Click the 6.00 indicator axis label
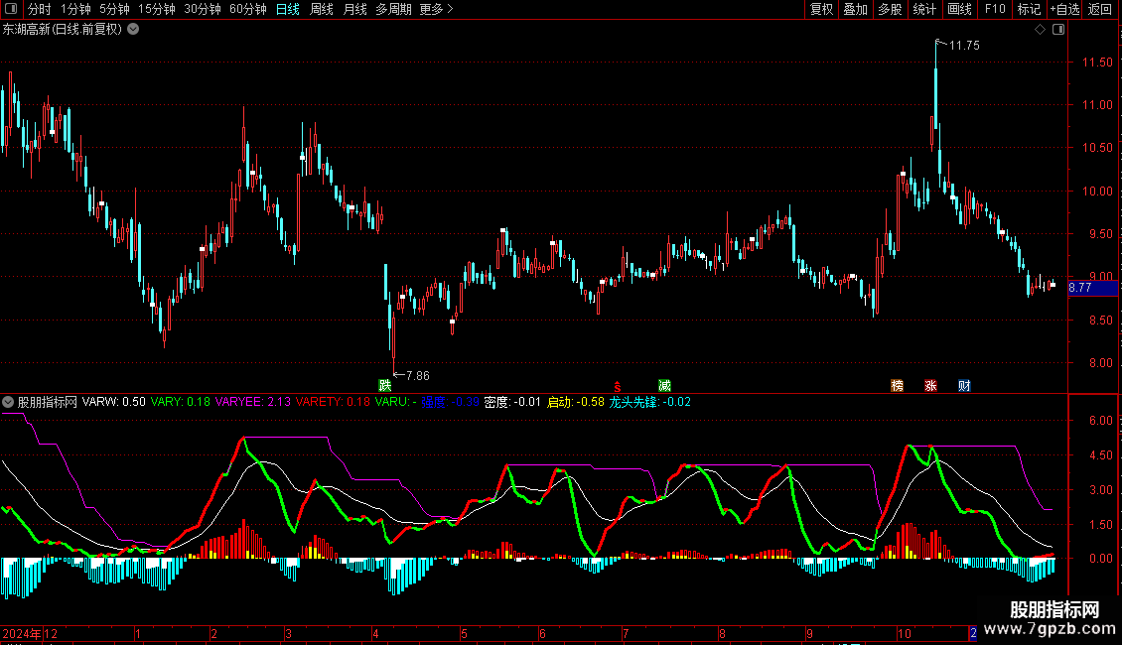This screenshot has height=645, width=1122. pos(1100,421)
